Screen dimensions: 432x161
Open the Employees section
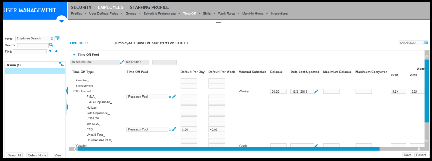point(110,8)
